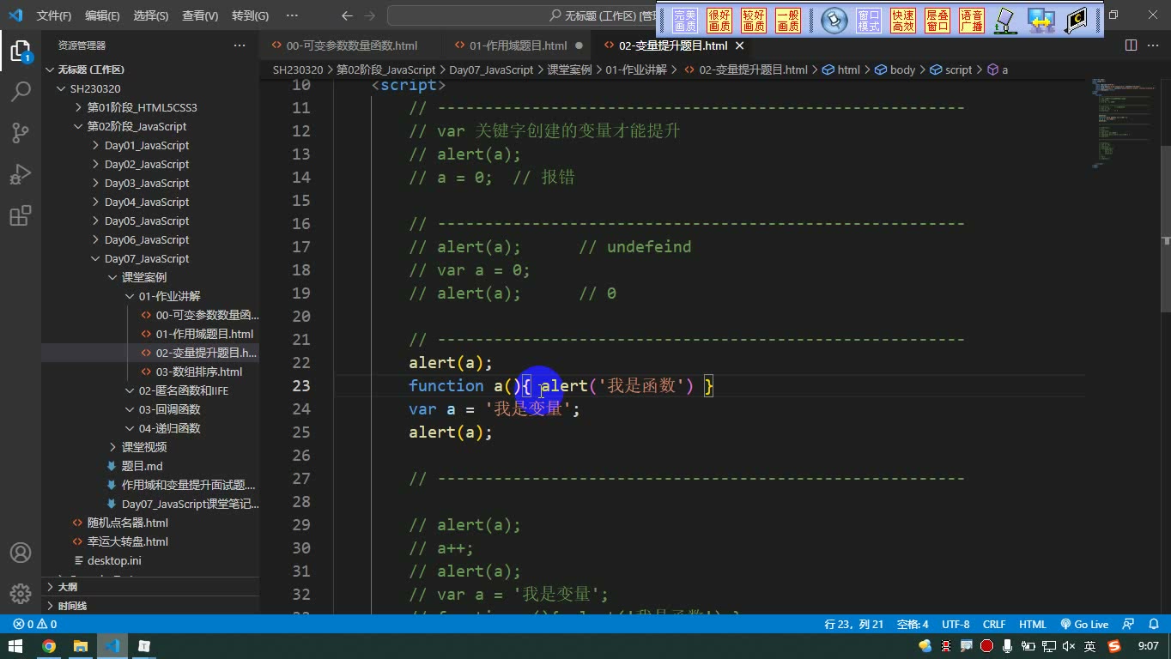The width and height of the screenshot is (1171, 659).
Task: Select 很好画质 quality option
Action: tap(719, 21)
